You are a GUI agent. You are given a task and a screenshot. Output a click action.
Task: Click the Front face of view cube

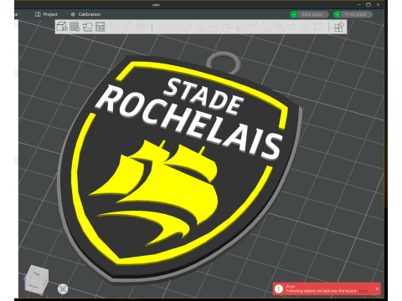(33, 286)
